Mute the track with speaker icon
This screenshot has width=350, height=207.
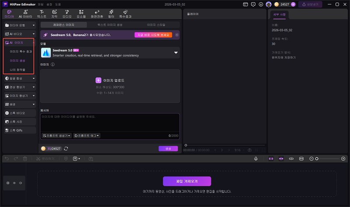pyautogui.click(x=21, y=183)
